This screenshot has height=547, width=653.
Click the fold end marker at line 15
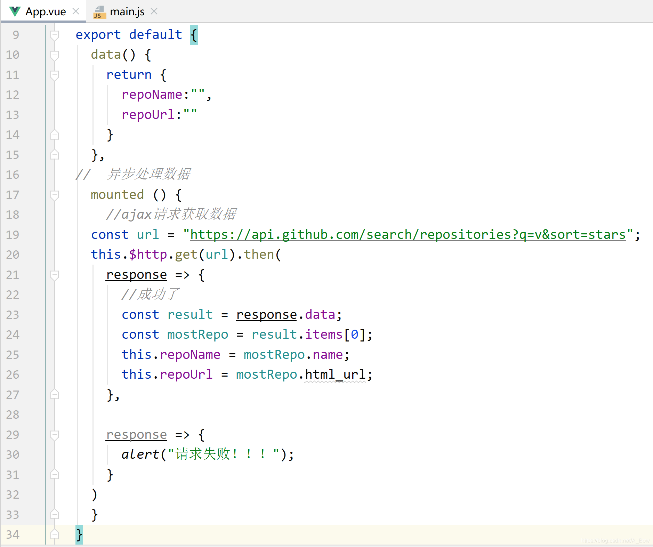point(55,155)
